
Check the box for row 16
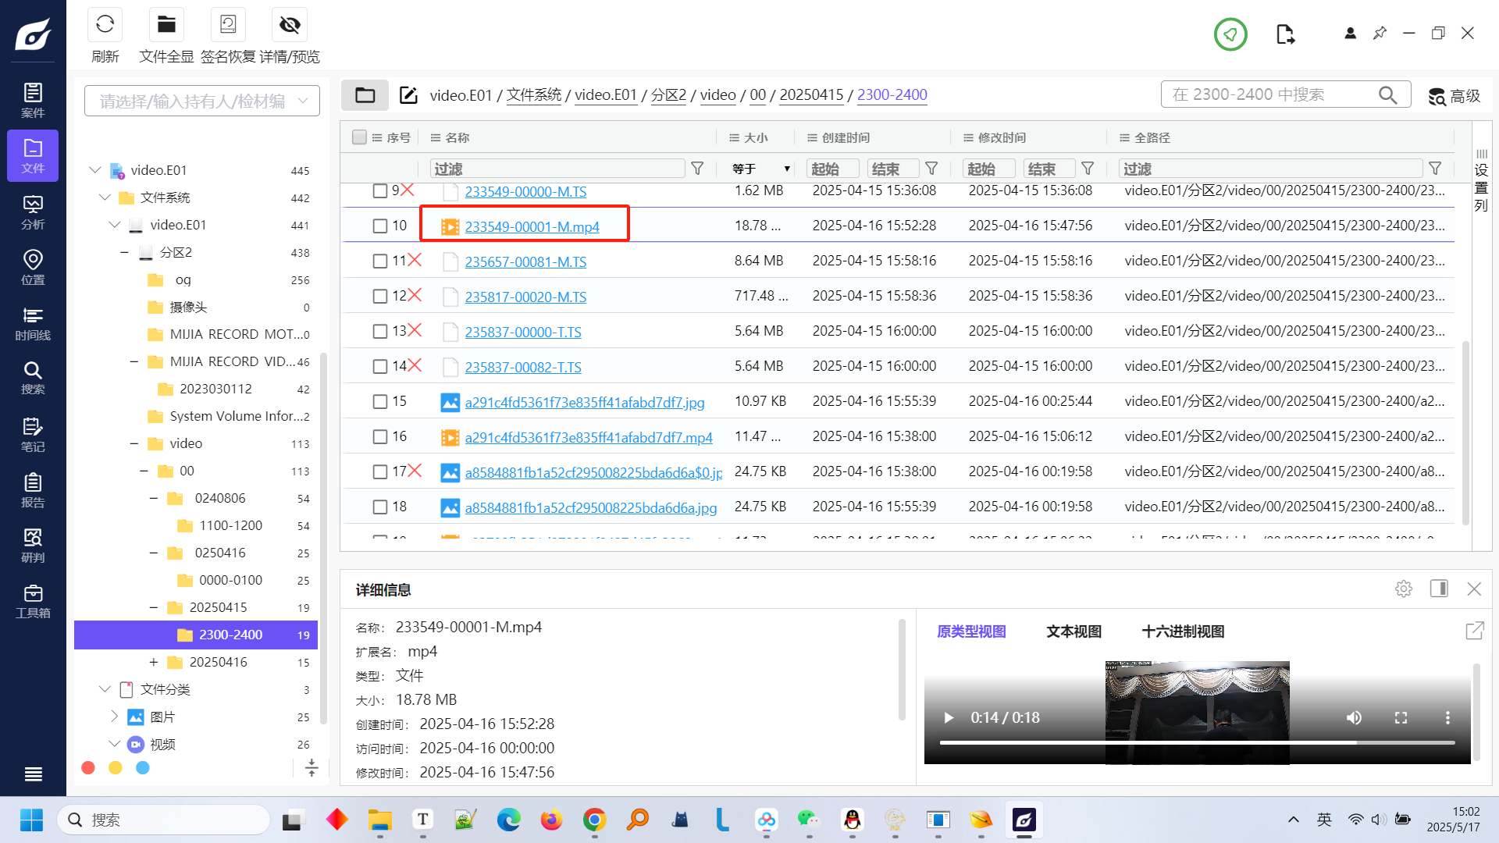click(380, 436)
